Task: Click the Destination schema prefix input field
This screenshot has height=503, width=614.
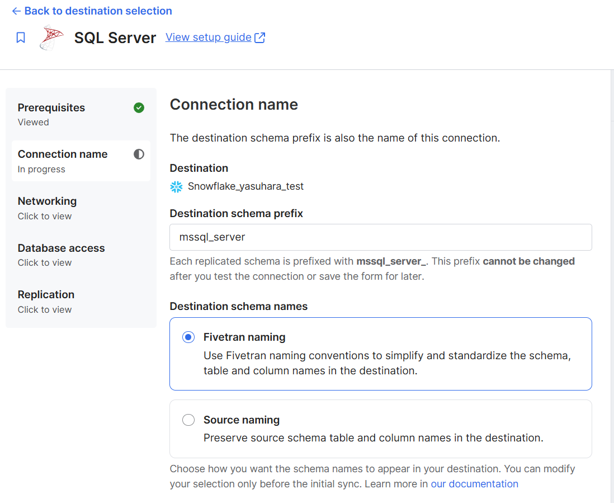Action: pyautogui.click(x=381, y=237)
